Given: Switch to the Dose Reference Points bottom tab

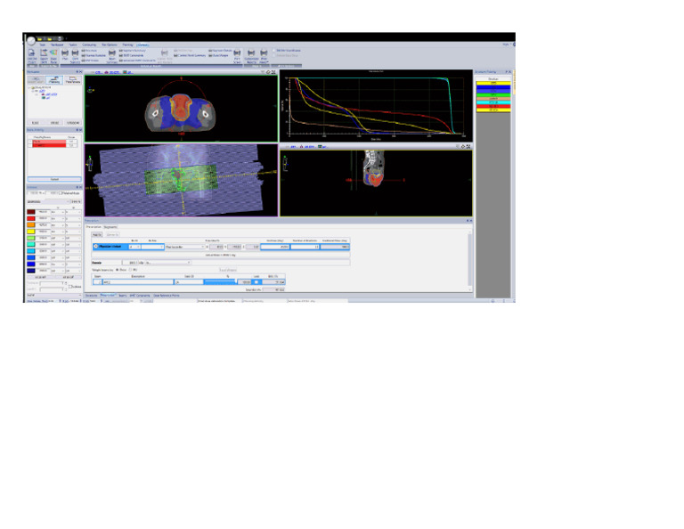Looking at the screenshot, I should [167, 296].
